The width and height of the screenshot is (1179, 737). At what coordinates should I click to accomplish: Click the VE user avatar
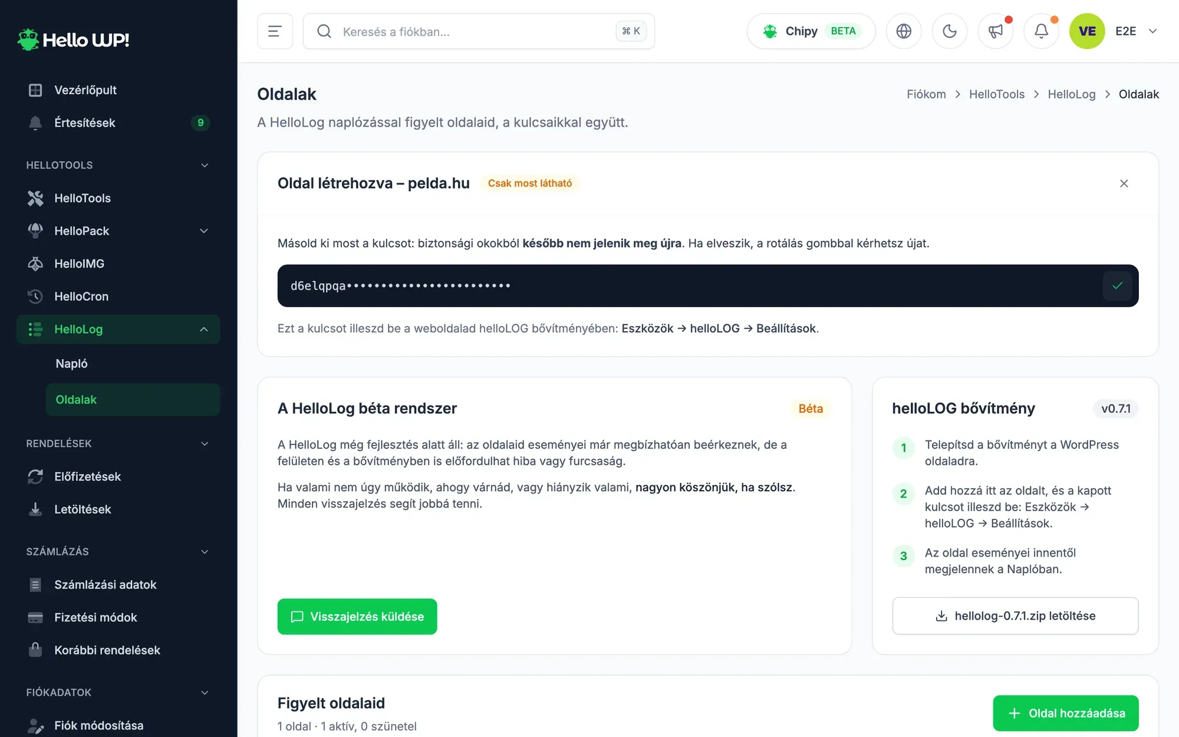click(1087, 31)
